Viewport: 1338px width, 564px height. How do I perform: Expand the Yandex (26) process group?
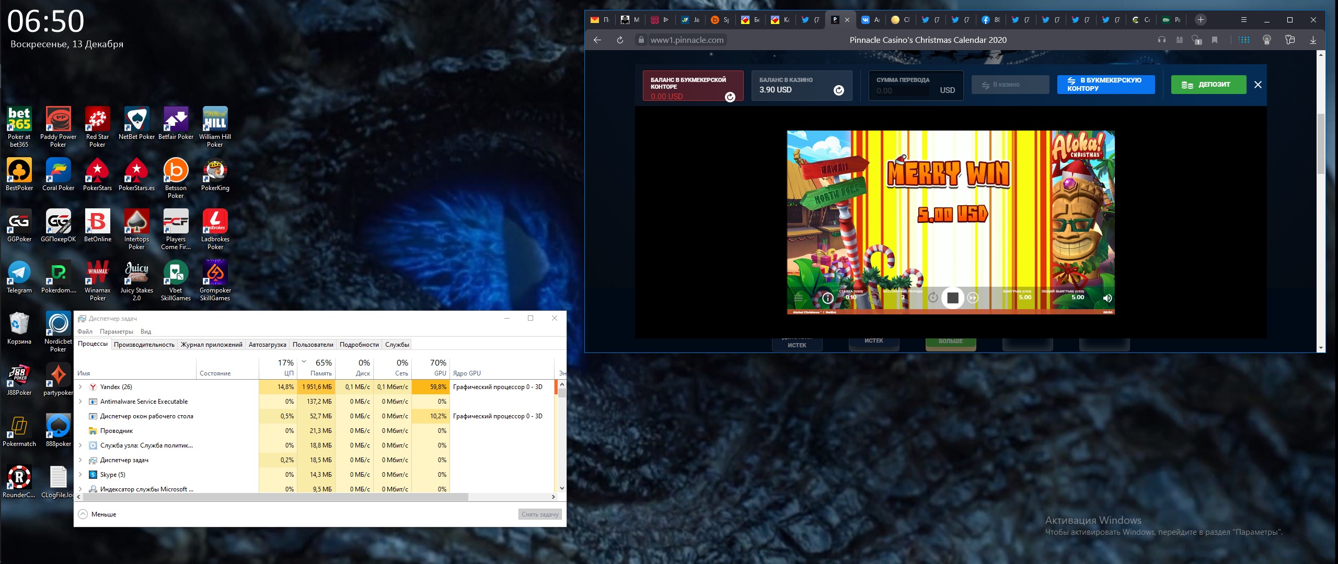click(80, 387)
